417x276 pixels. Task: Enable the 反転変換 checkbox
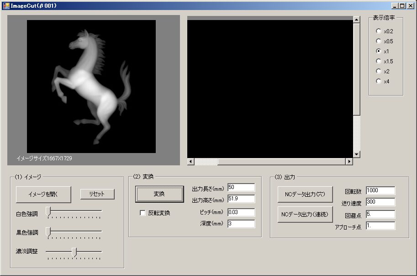tap(143, 213)
